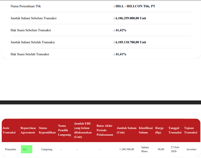Screen dimensions: 201x158
Task: Select the share amount '1.240.300,00'
Action: (x=127, y=149)
